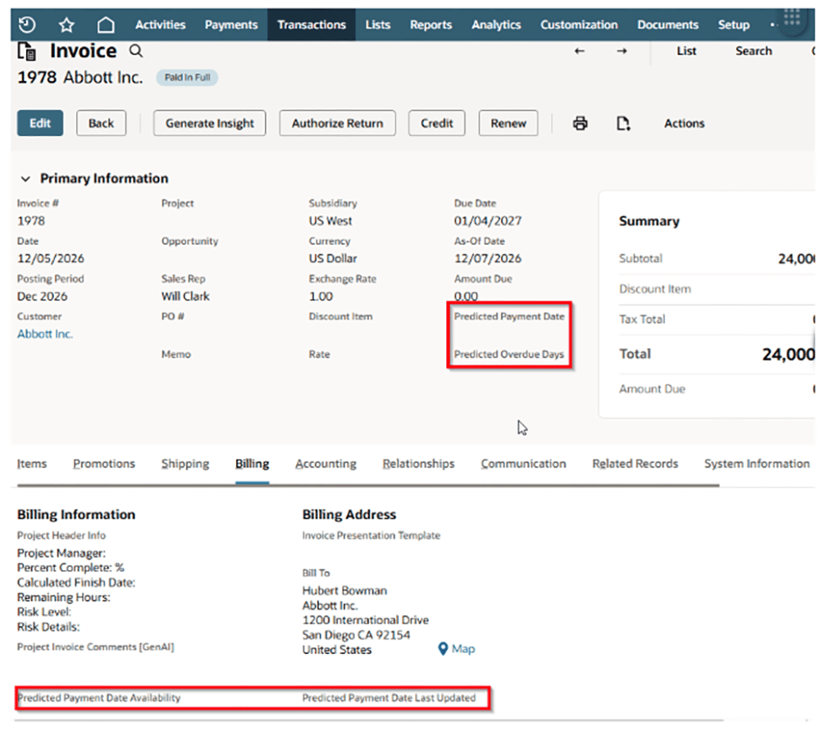The height and width of the screenshot is (735, 820).
Task: Click sales rep Will Clark
Action: coord(185,296)
